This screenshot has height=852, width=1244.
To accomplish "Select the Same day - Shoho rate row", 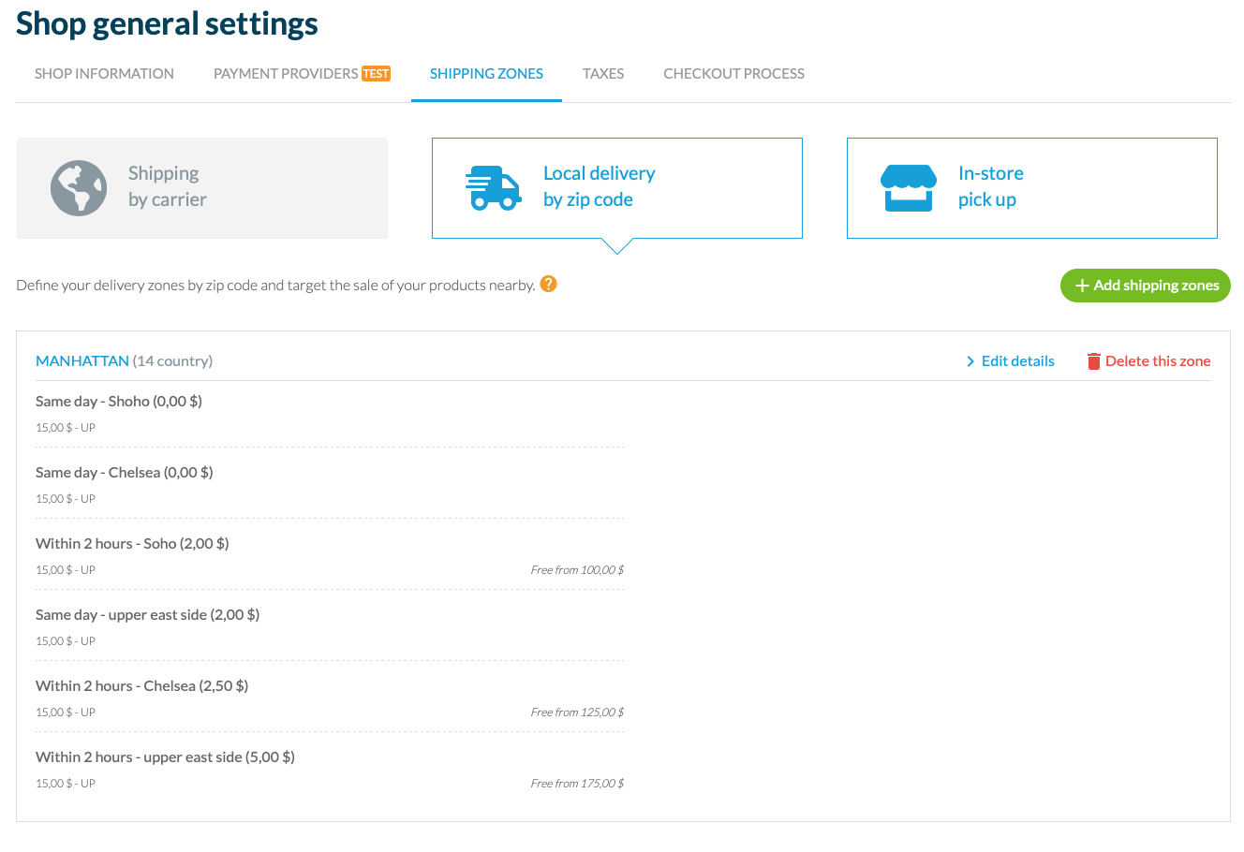I will tap(119, 402).
